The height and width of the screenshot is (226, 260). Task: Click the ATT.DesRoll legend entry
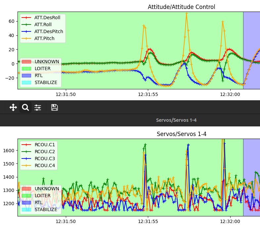[47, 18]
